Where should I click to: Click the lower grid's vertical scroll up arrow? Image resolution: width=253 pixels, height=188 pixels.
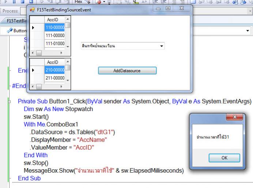pyautogui.click(x=68, y=62)
